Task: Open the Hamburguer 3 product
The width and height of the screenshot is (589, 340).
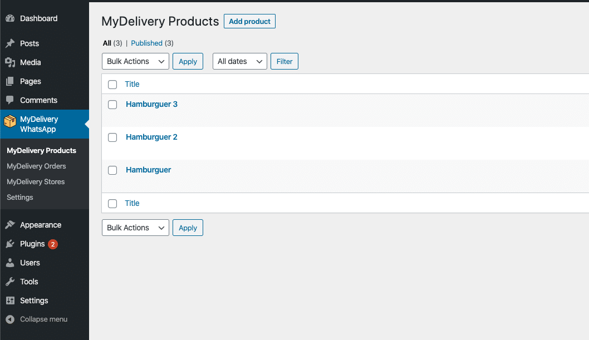Action: coord(151,104)
